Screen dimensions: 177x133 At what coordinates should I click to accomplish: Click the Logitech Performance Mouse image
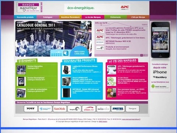[66, 70]
